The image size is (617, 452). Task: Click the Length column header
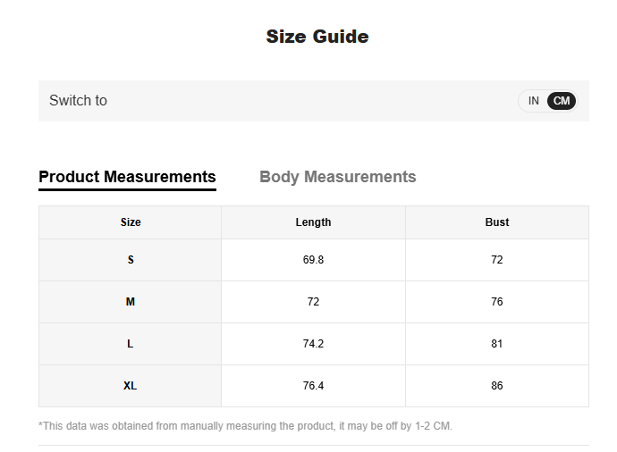[x=313, y=222]
